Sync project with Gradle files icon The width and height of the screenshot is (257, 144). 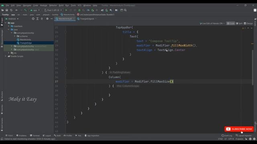tap(102, 10)
